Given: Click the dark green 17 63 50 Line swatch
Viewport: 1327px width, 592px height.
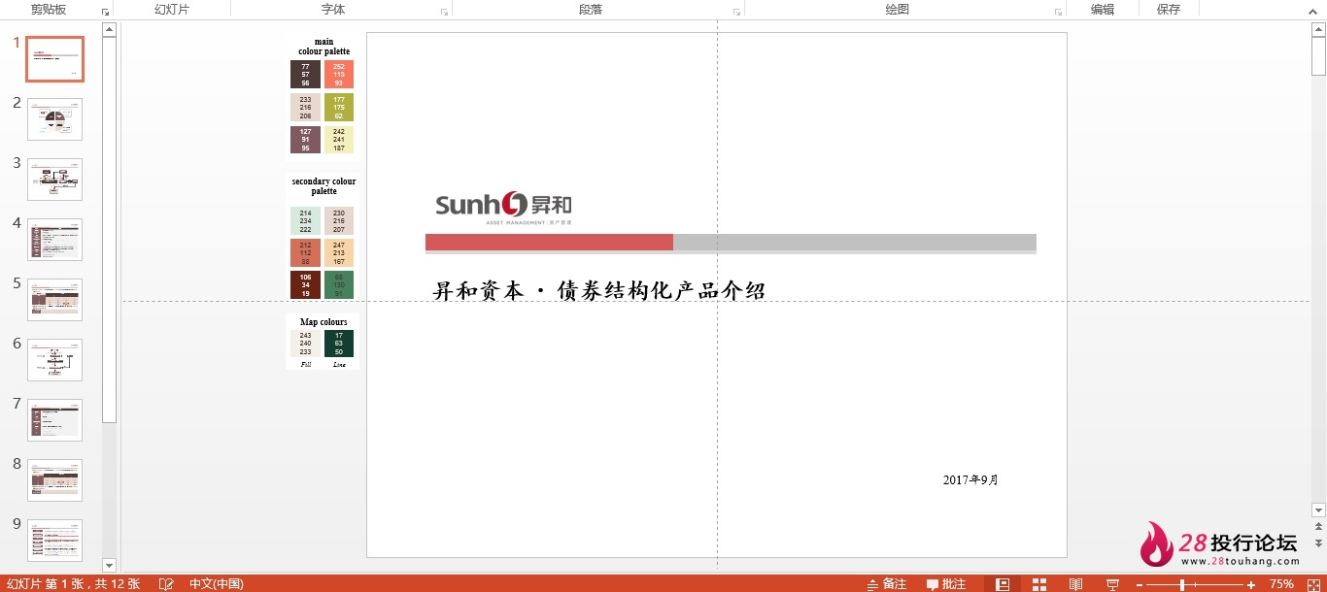Looking at the screenshot, I should [x=339, y=344].
